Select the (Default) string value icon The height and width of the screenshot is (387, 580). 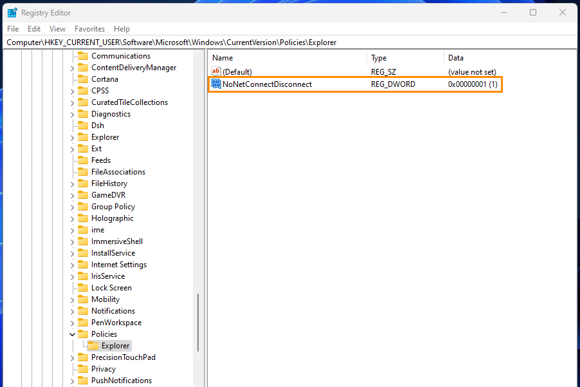click(216, 71)
